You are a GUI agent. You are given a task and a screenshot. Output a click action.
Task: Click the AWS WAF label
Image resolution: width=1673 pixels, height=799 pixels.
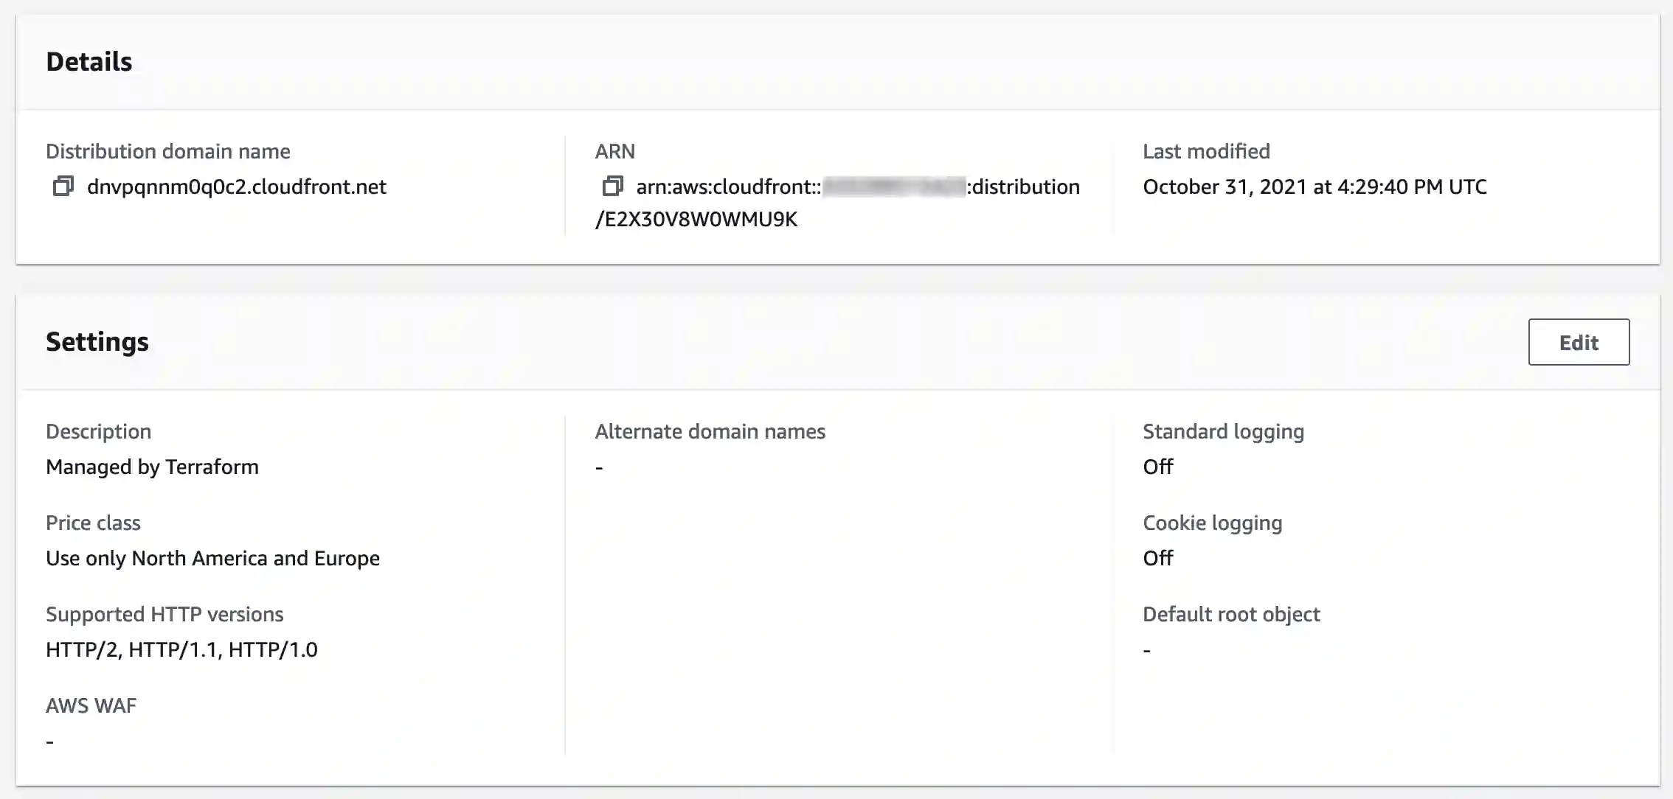pos(91,705)
